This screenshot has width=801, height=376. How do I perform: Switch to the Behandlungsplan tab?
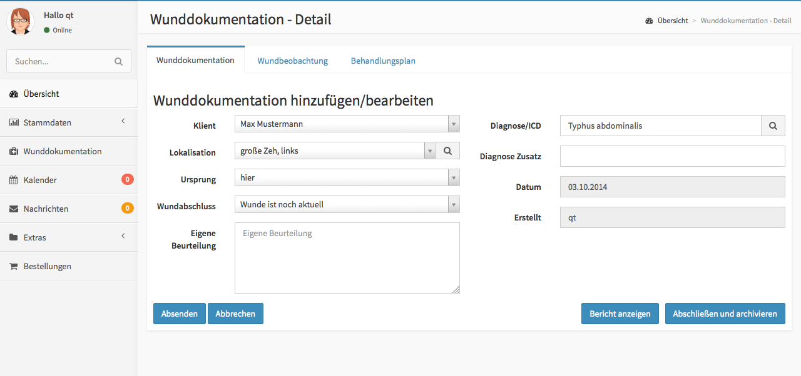coord(383,61)
